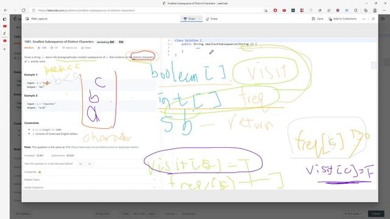Click the red-and-white PDF extension icon
Viewport: 390px width, 219px height.
(x=302, y=10)
